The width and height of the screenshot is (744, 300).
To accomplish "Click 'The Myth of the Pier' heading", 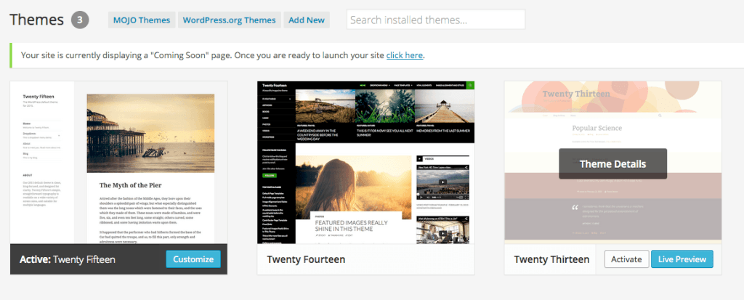I will [x=129, y=185].
